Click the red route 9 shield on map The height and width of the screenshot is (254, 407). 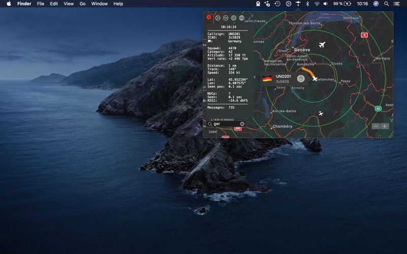(364, 35)
